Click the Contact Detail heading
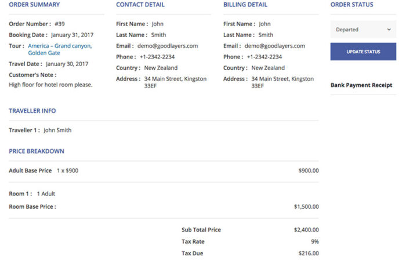Viewport: 406px width, 261px height. (x=140, y=5)
